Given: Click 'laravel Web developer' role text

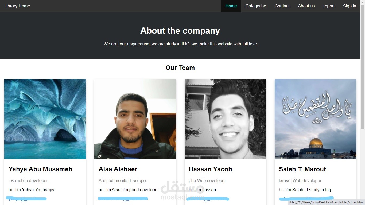Looking at the screenshot, I should tap(300, 181).
